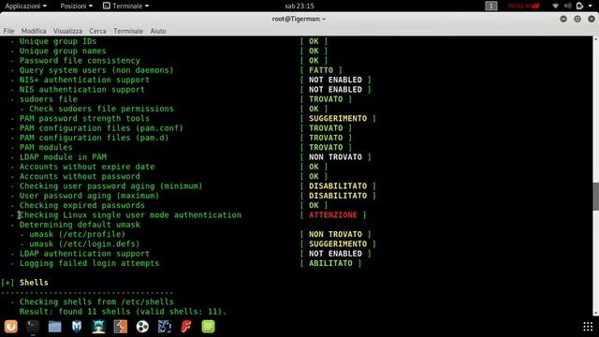This screenshot has height=337, width=599.
Task: Click 'umask (/etc/profile)' line
Action: tap(77, 234)
